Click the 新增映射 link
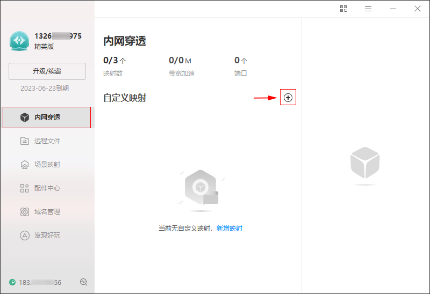This screenshot has width=430, height=294. (230, 229)
